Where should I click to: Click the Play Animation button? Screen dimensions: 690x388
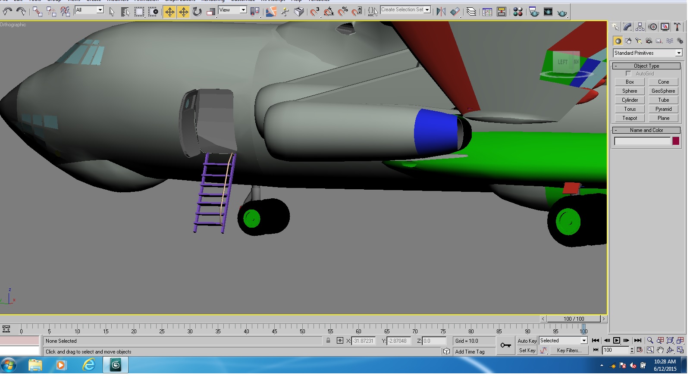pos(617,341)
